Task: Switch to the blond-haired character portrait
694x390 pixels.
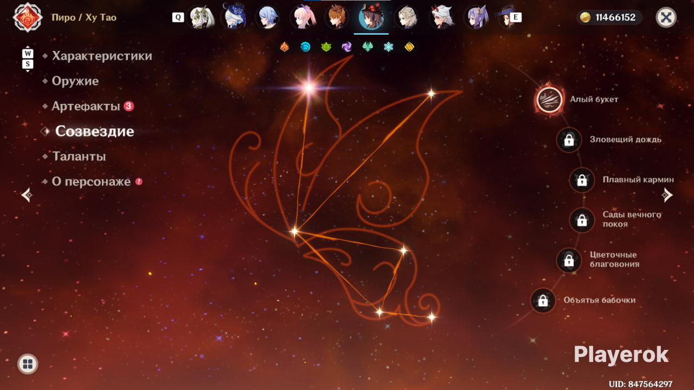Action: click(406, 17)
